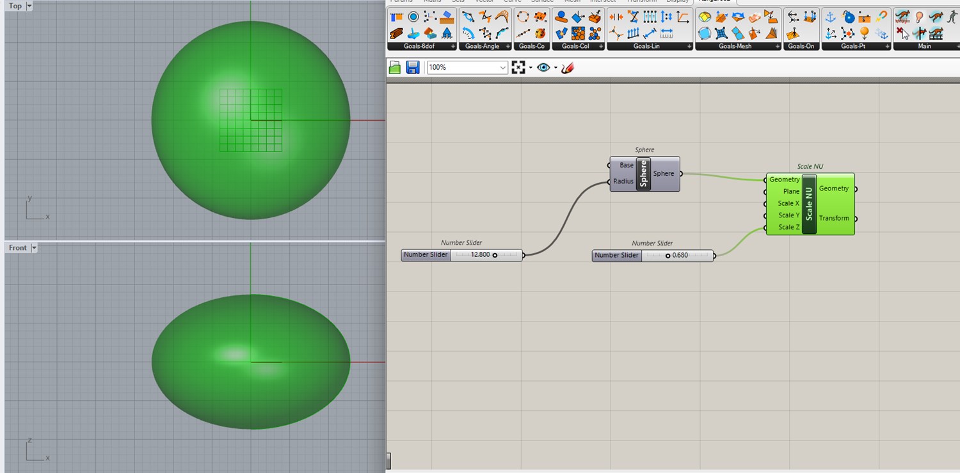
Task: Select the Number Slider name at 0.680
Action: click(616, 256)
